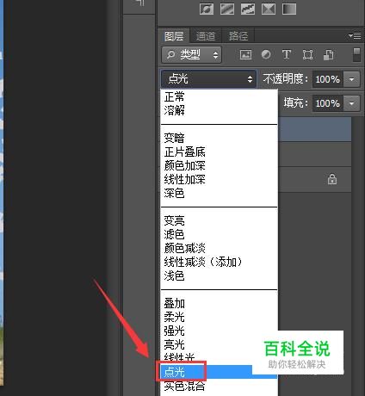Open the 不透明度 slider dropdown arrow

(x=351, y=79)
